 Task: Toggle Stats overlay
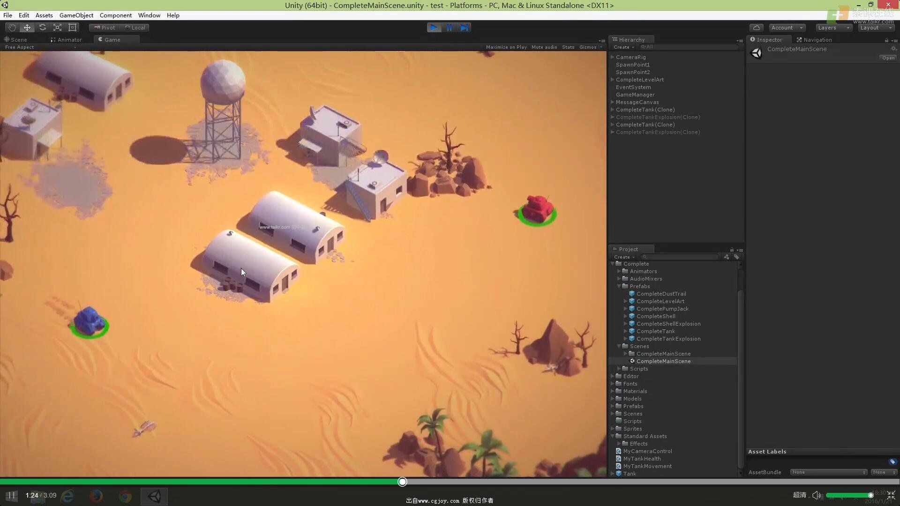568,47
